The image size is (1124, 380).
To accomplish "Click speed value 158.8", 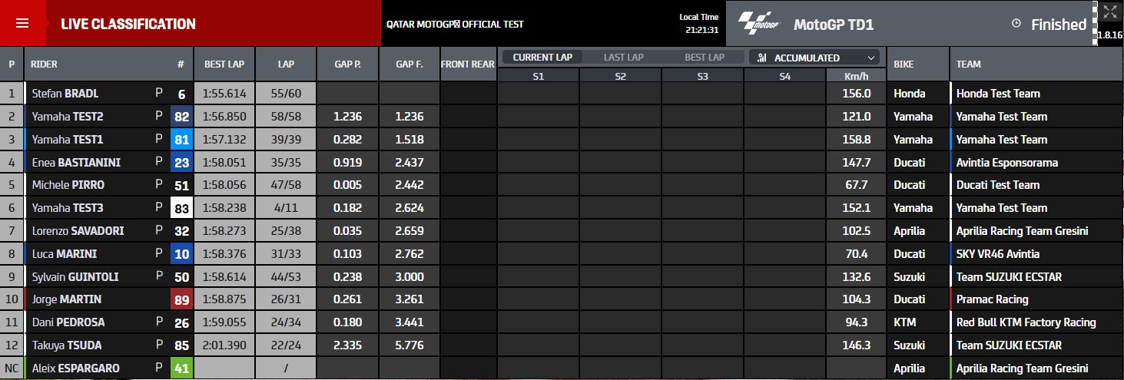I will (856, 140).
